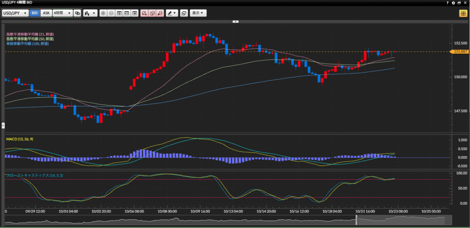Image resolution: width=470 pixels, height=228 pixels.
Task: Click the zoom out (minus) chart icon
Action: click(111, 13)
